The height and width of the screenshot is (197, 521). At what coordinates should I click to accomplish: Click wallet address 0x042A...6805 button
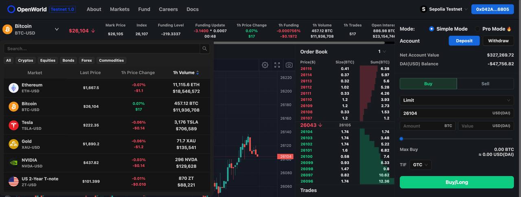click(x=493, y=9)
